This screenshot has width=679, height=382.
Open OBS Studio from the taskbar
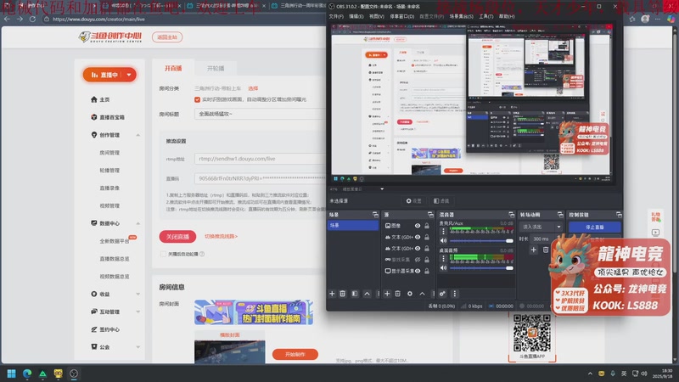pos(74,374)
